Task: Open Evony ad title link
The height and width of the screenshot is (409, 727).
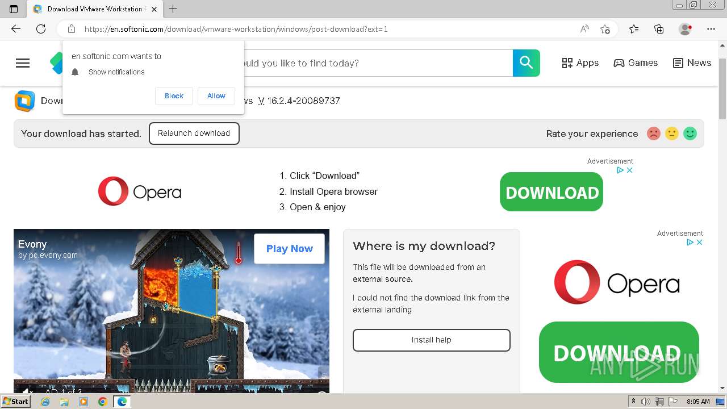Action: pos(32,244)
